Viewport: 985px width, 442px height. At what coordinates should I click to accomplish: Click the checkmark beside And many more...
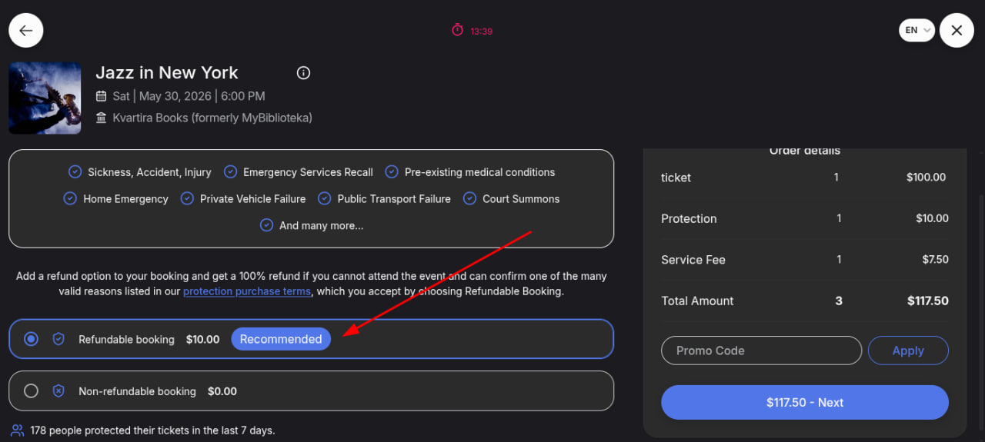266,225
